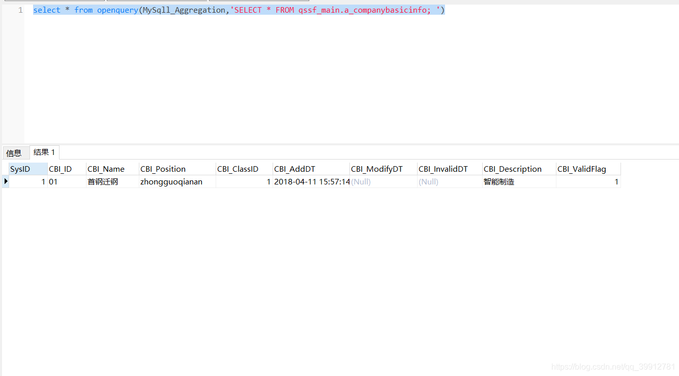Switch to the 信息 (Messages) tab
Image resolution: width=679 pixels, height=376 pixels.
(x=15, y=152)
